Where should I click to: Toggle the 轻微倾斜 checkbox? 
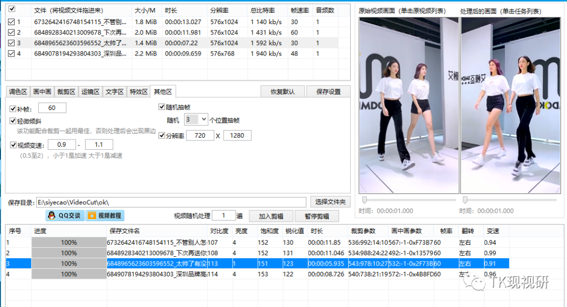[x=13, y=121]
